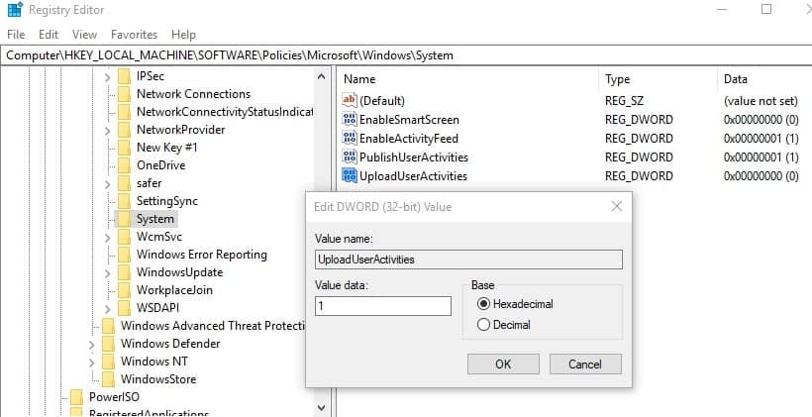The width and height of the screenshot is (812, 417).
Task: Click the tree pane scroll up arrow
Action: [321, 76]
